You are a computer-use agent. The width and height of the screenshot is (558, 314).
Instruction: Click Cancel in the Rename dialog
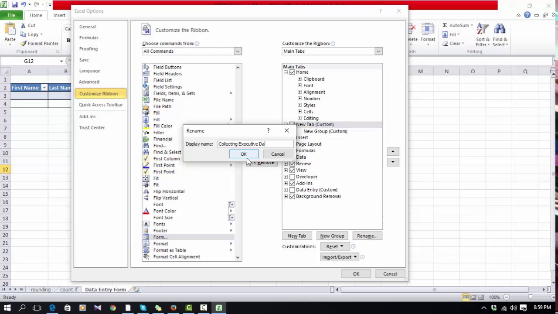point(278,154)
